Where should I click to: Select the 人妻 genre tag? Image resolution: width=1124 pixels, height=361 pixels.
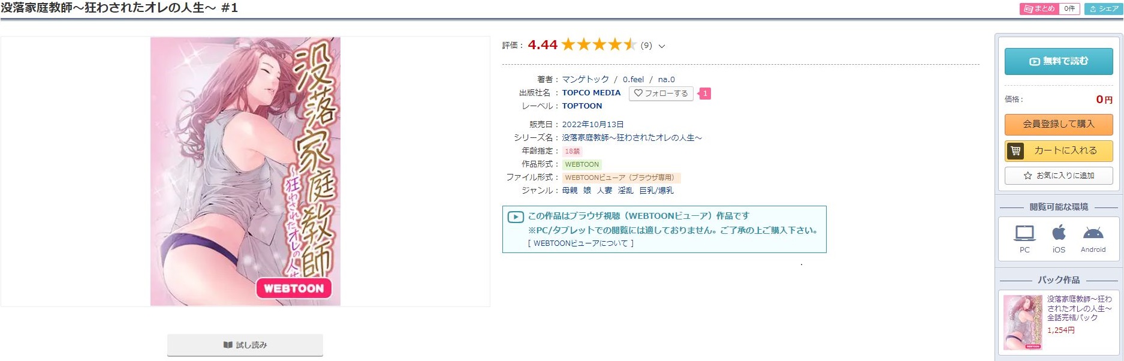point(604,191)
